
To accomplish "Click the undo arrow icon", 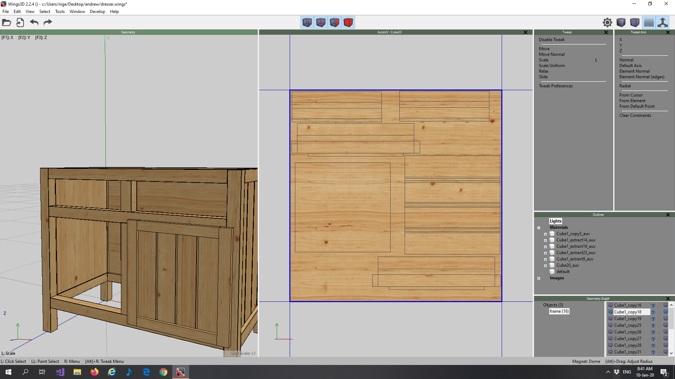I will 34,22.
